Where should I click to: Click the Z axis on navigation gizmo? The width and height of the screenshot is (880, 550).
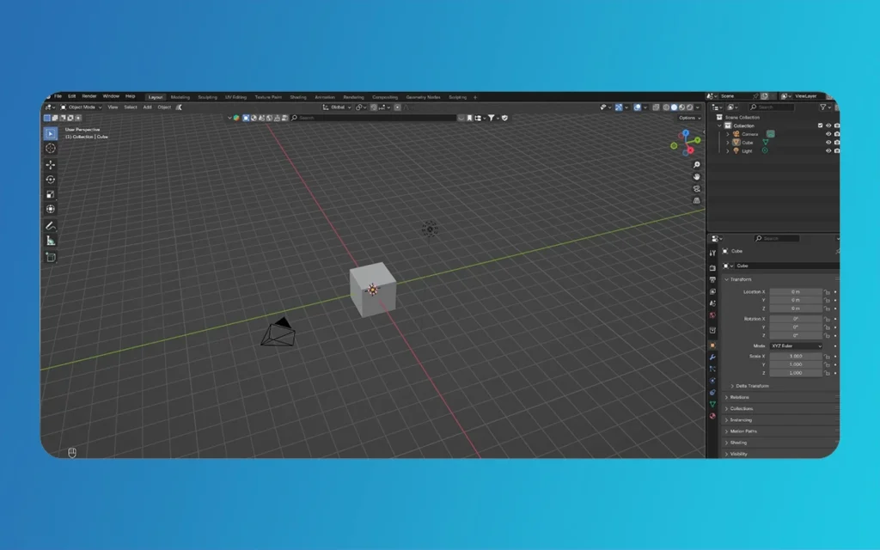[x=686, y=133]
